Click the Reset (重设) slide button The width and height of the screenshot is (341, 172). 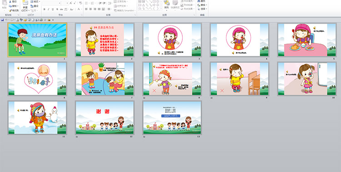[35, 6]
